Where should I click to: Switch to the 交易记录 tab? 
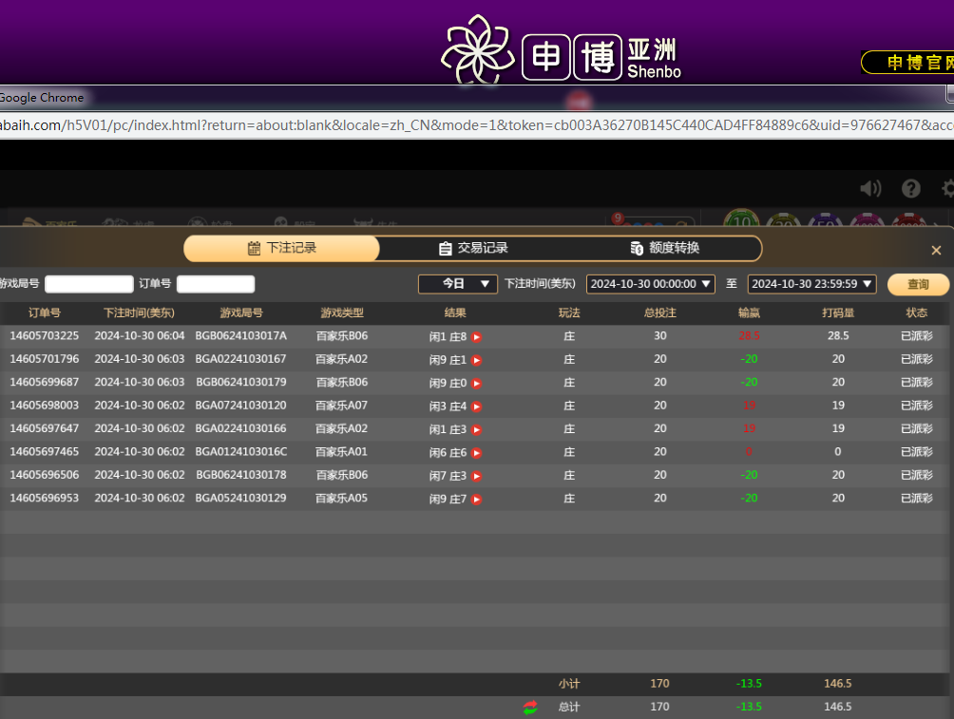pos(473,248)
